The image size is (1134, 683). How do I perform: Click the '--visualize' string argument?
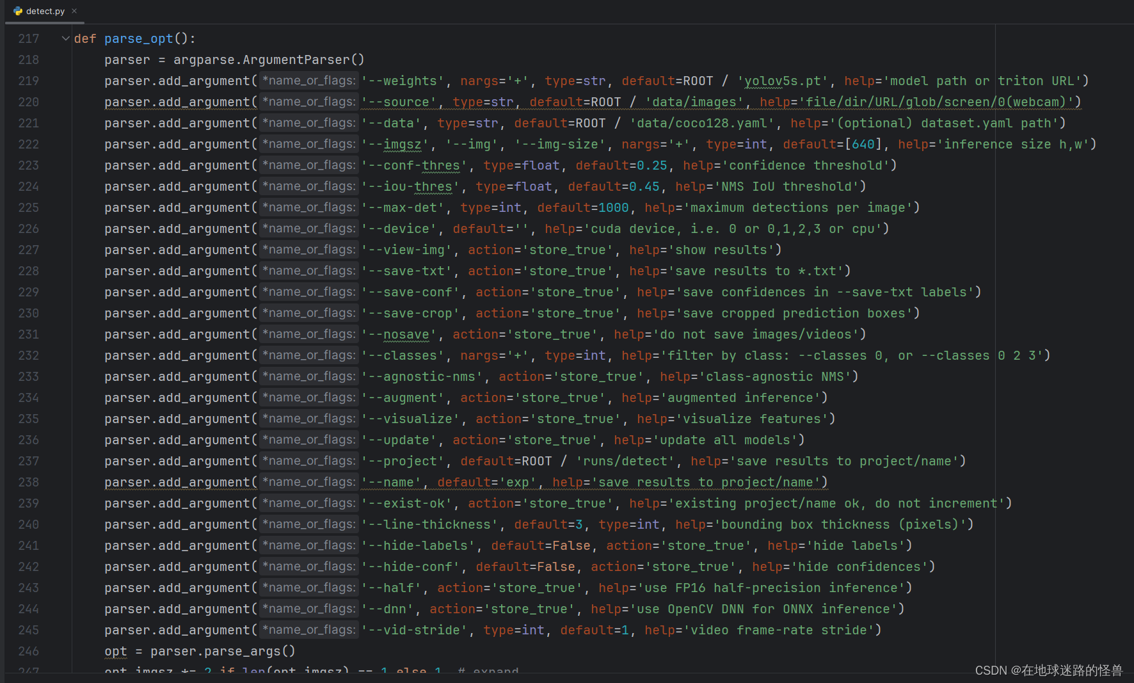tap(411, 419)
